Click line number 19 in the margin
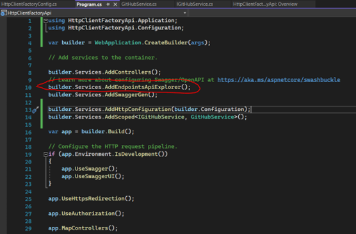Viewport: 356px width, 234px height. coord(28,155)
